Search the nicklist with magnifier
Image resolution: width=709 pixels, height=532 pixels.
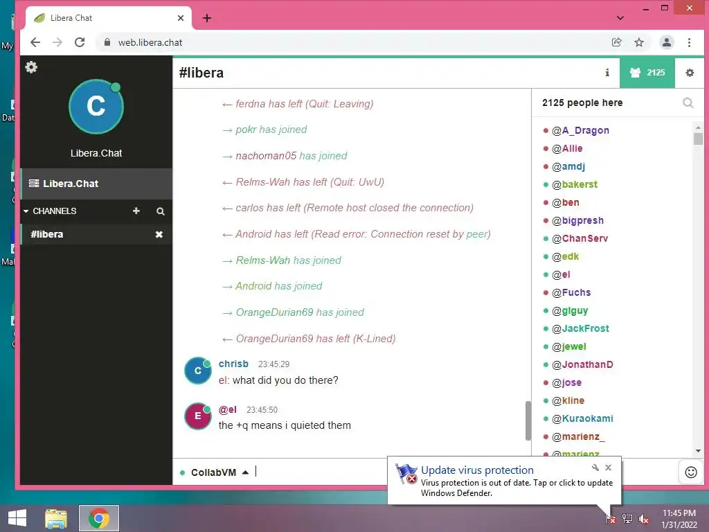(688, 103)
